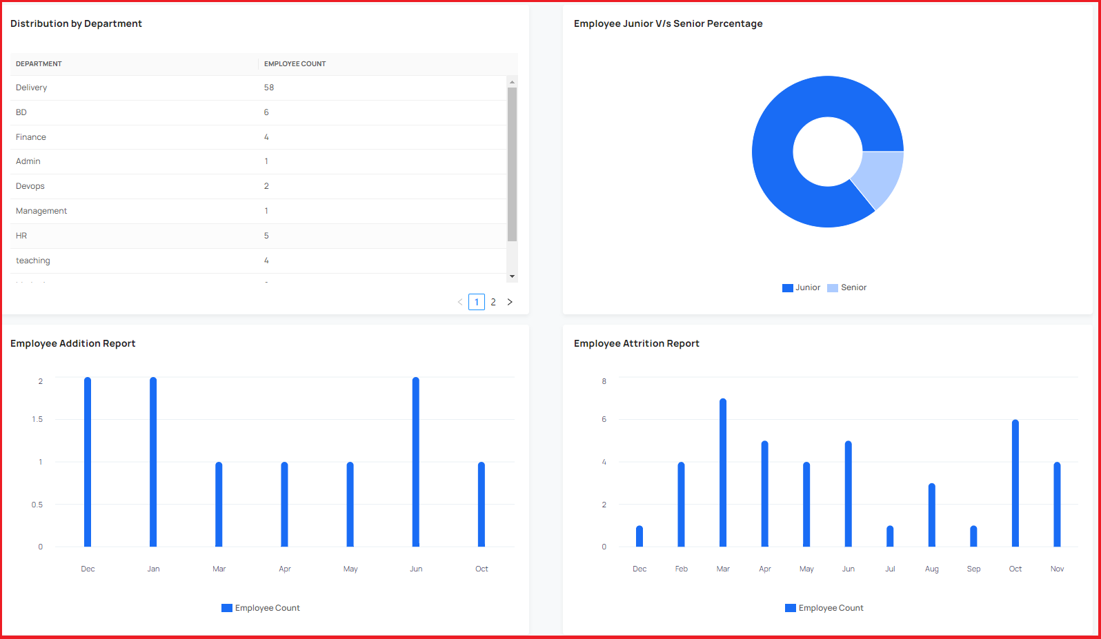Screen dimensions: 1101x639
Task: Click the department table scrollbar down arrow
Action: coord(512,276)
